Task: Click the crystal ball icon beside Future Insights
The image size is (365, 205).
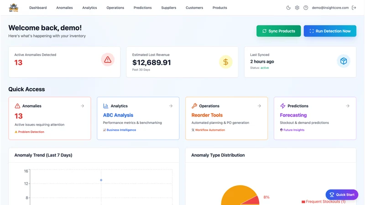Action: pos(281,130)
